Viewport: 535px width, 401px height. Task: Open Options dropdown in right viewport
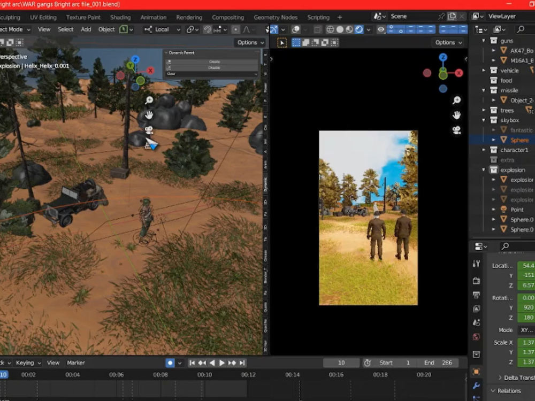pos(448,43)
